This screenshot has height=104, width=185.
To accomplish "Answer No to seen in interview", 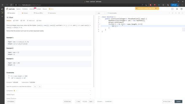I will [40, 87].
